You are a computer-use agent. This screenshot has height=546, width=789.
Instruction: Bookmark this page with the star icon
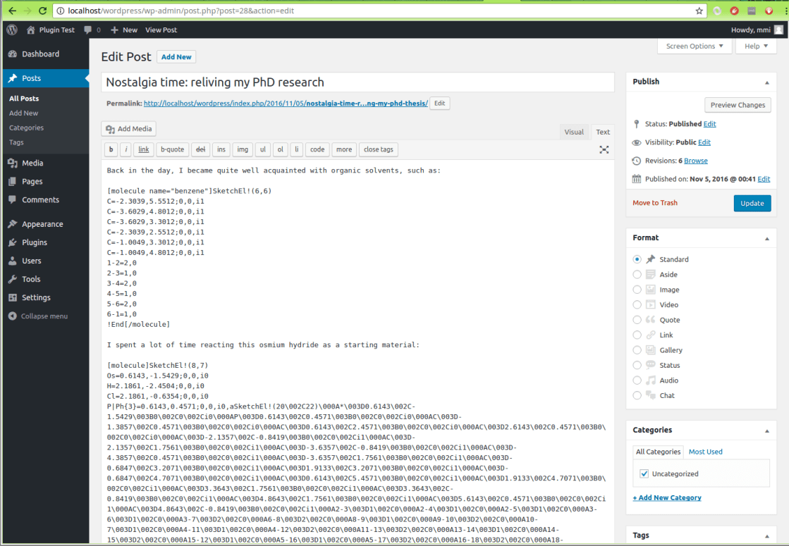tap(699, 11)
